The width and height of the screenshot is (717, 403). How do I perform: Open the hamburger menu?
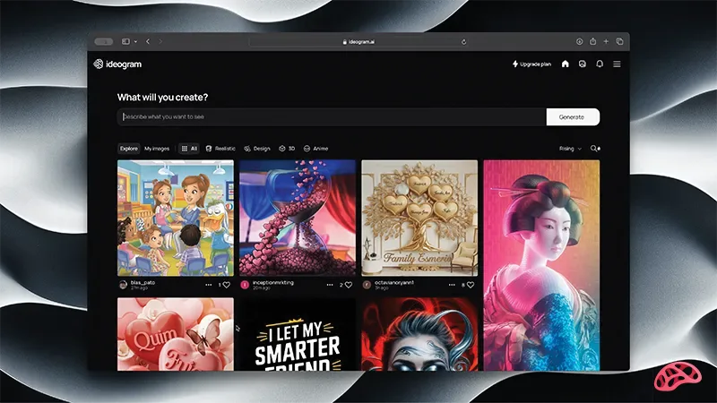[x=617, y=64]
